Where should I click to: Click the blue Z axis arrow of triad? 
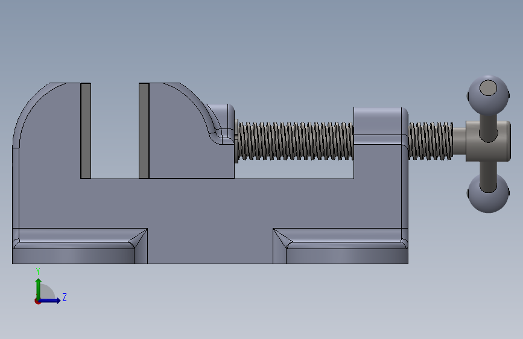(x=50, y=300)
